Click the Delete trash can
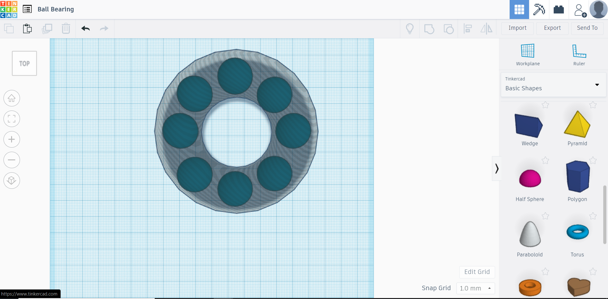This screenshot has width=608, height=299. click(x=66, y=29)
